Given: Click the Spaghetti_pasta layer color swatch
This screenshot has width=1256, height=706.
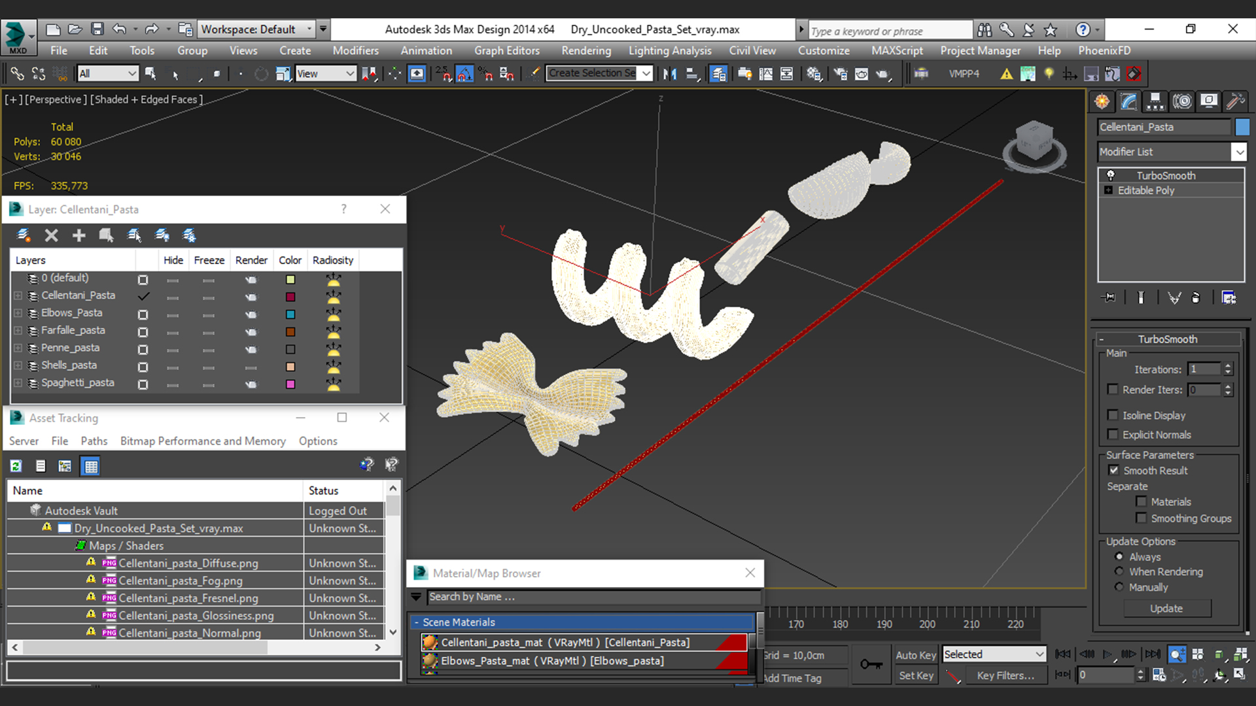Looking at the screenshot, I should pyautogui.click(x=290, y=384).
